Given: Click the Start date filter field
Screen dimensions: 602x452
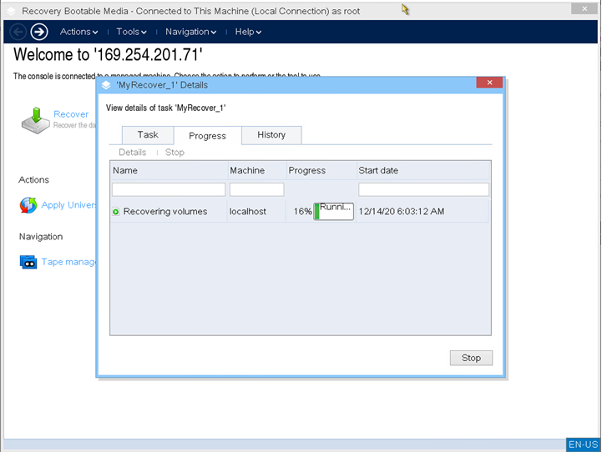Looking at the screenshot, I should click(x=423, y=190).
